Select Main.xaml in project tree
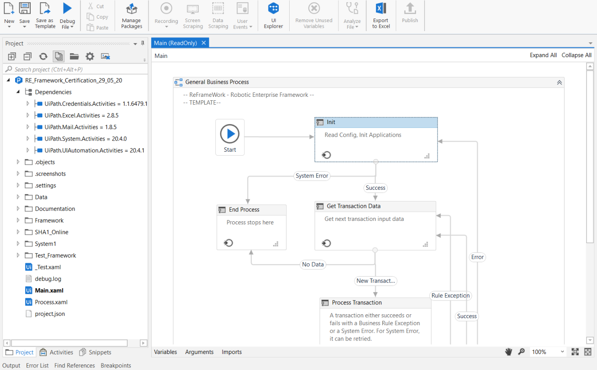The width and height of the screenshot is (597, 370). coord(49,290)
